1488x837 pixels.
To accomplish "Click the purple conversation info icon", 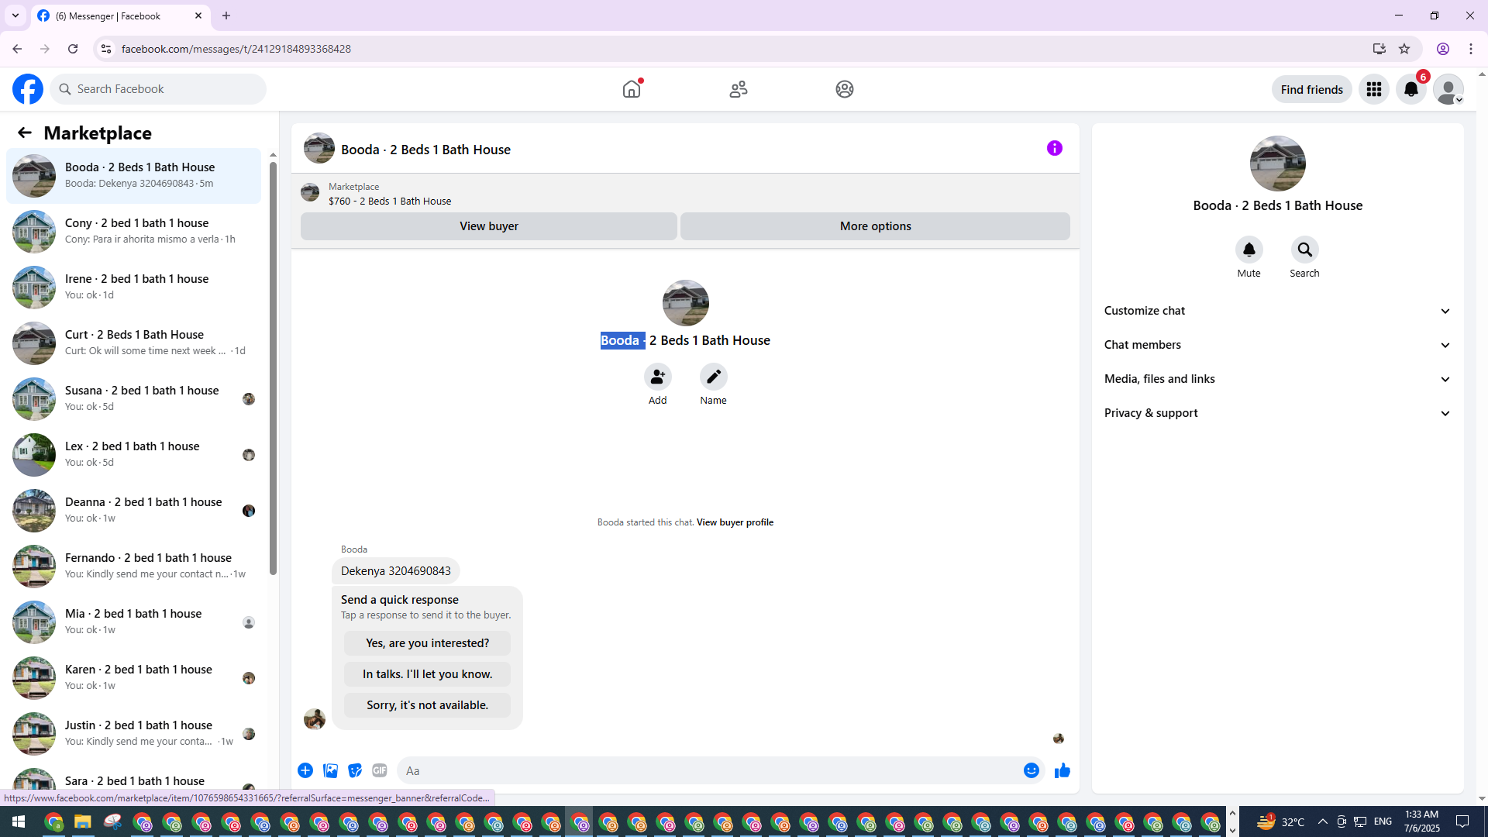I will point(1054,148).
